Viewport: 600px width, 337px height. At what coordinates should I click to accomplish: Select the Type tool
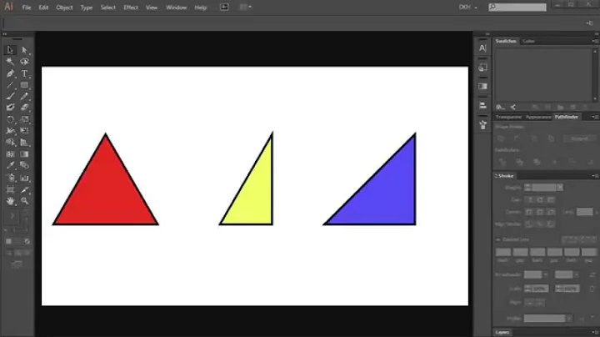[x=24, y=73]
